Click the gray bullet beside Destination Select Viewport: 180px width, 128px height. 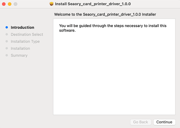pyautogui.click(x=6, y=34)
